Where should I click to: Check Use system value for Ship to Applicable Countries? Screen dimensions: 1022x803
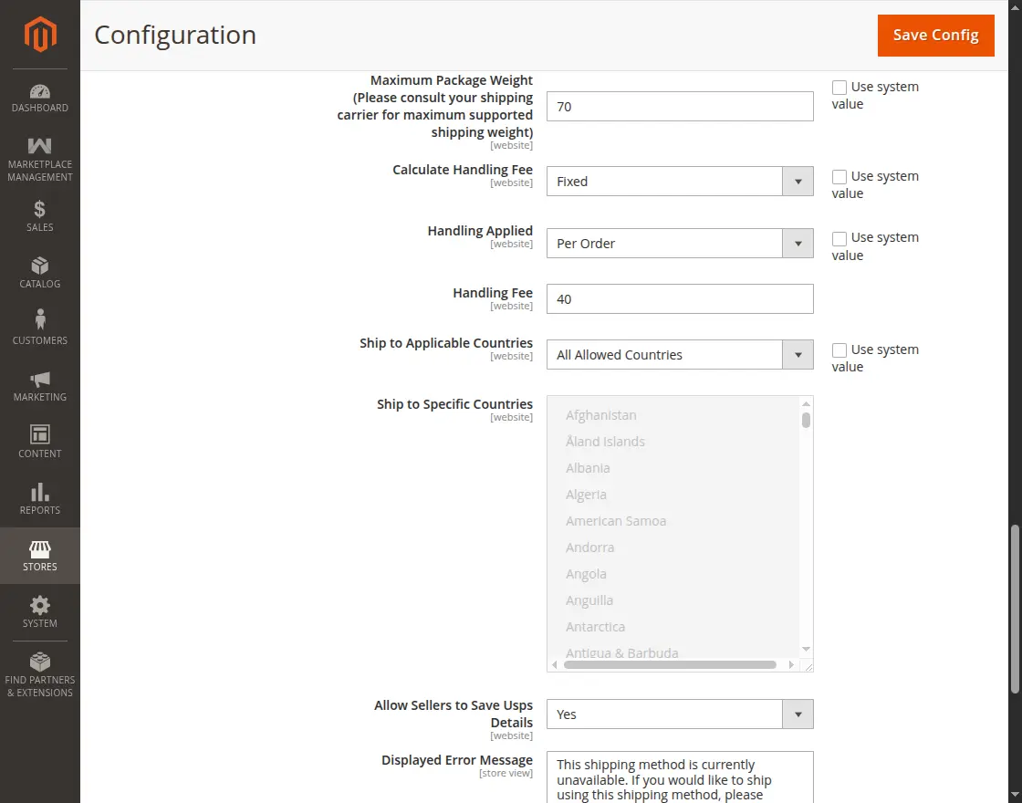click(839, 349)
